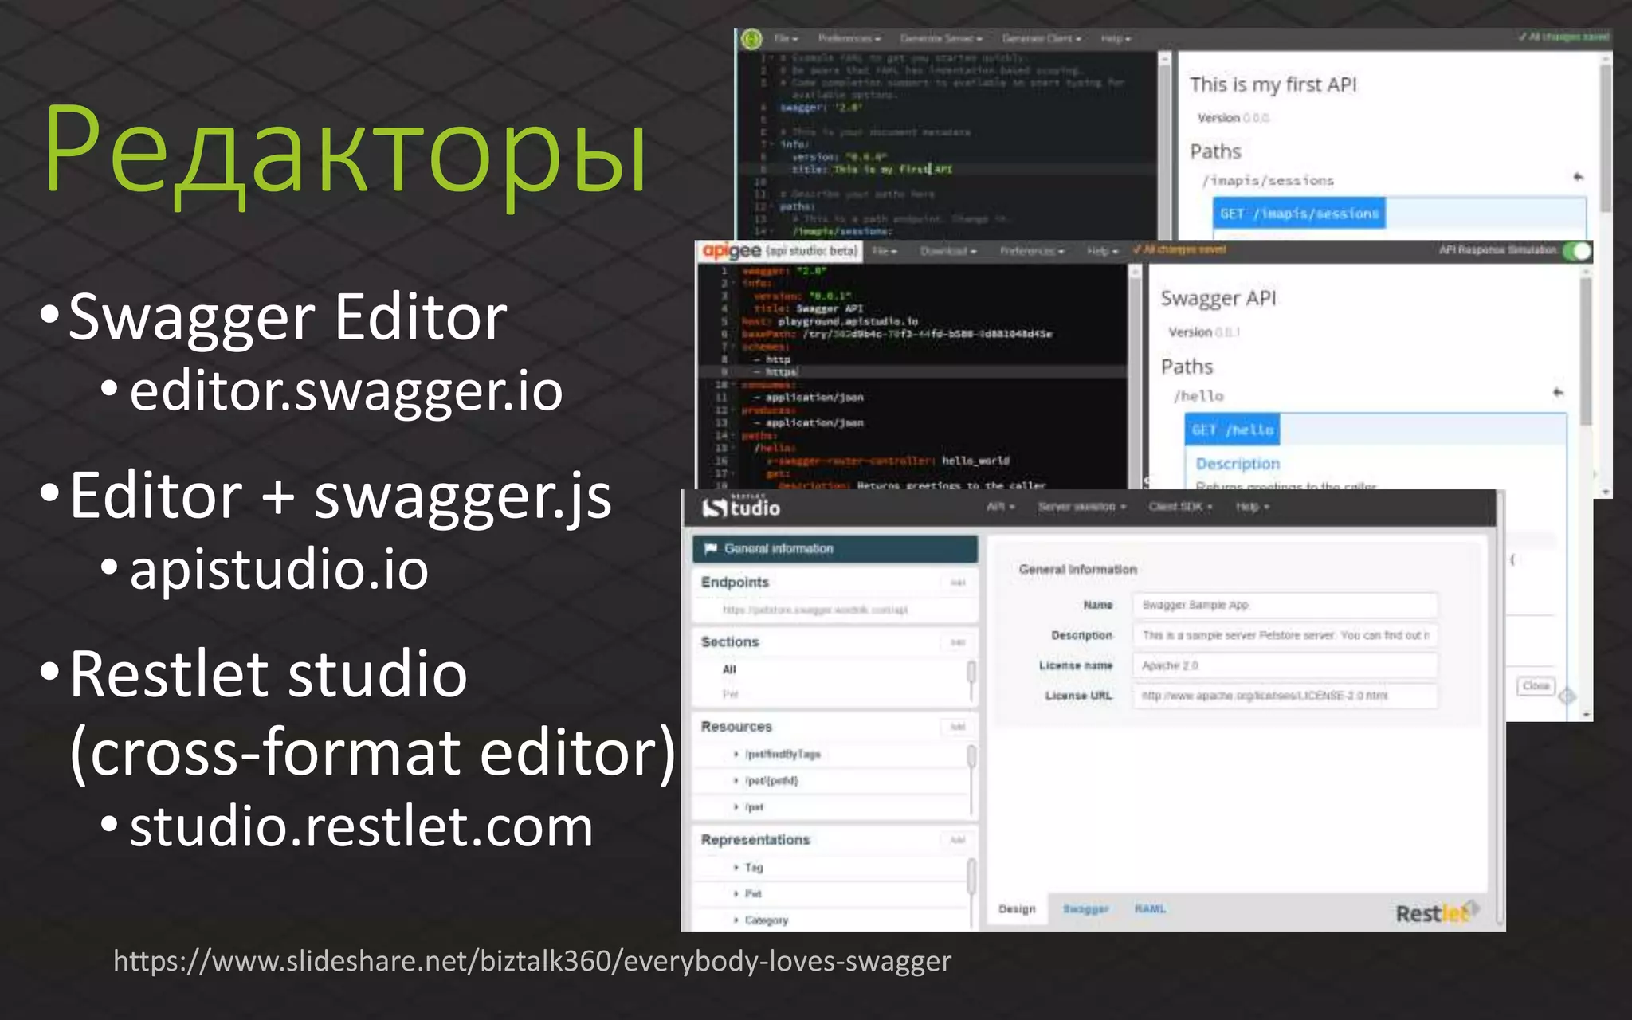Click 'host: playground.apistudio.io' code line
The image size is (1632, 1020).
(x=830, y=321)
